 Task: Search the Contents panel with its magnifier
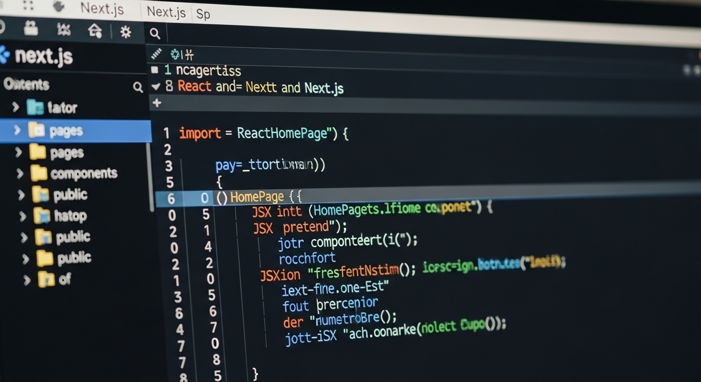coord(138,88)
